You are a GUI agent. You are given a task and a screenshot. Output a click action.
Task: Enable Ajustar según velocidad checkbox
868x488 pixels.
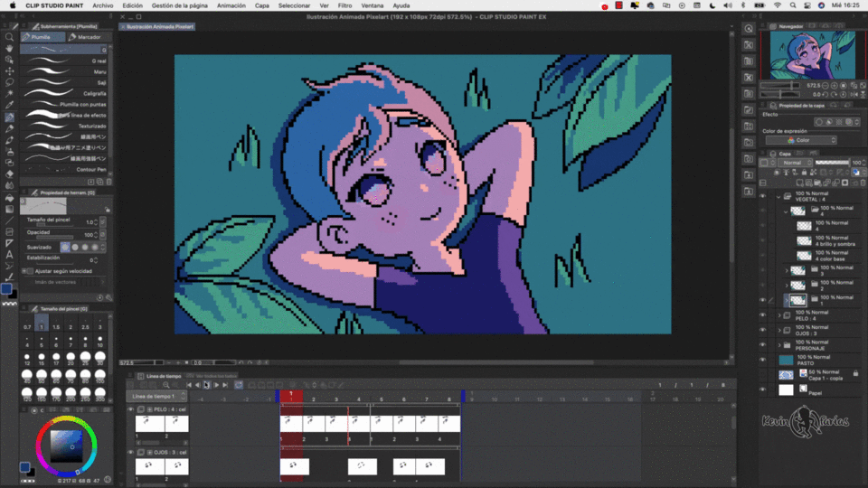point(31,271)
